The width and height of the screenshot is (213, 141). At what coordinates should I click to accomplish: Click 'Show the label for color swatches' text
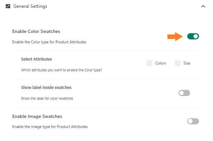pyautogui.click(x=47, y=98)
